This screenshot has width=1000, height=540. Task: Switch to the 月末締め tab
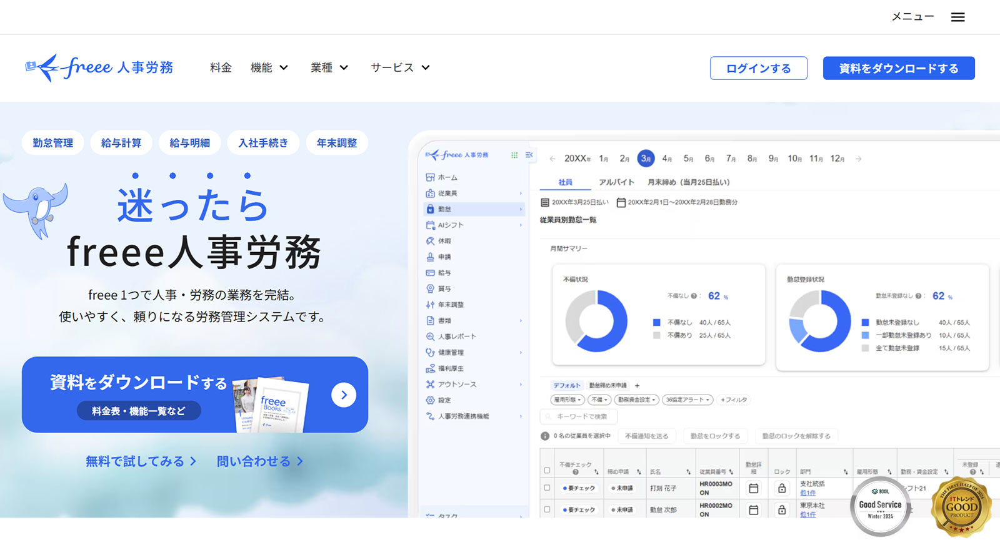click(689, 182)
